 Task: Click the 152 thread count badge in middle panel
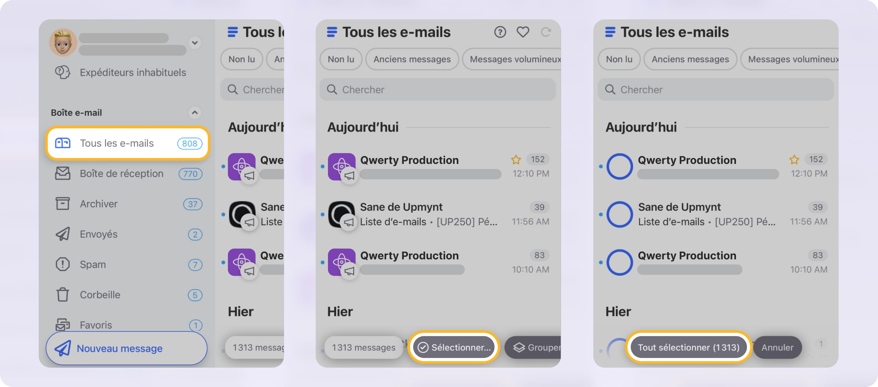tap(537, 159)
